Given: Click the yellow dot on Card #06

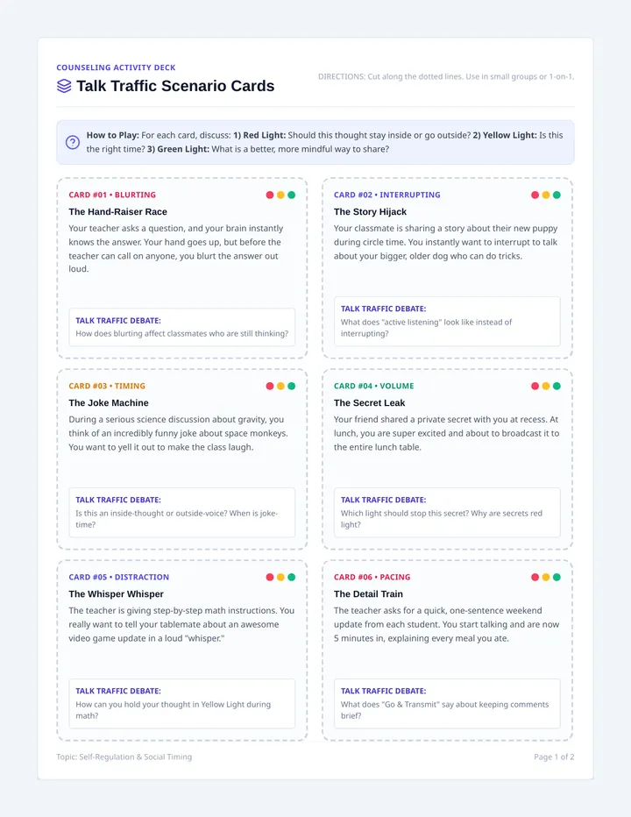Looking at the screenshot, I should tap(545, 578).
